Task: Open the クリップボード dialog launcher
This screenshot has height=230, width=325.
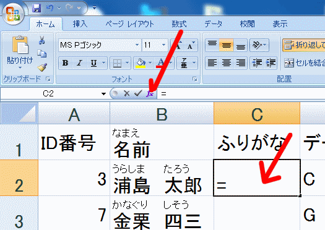Action: click(48, 79)
